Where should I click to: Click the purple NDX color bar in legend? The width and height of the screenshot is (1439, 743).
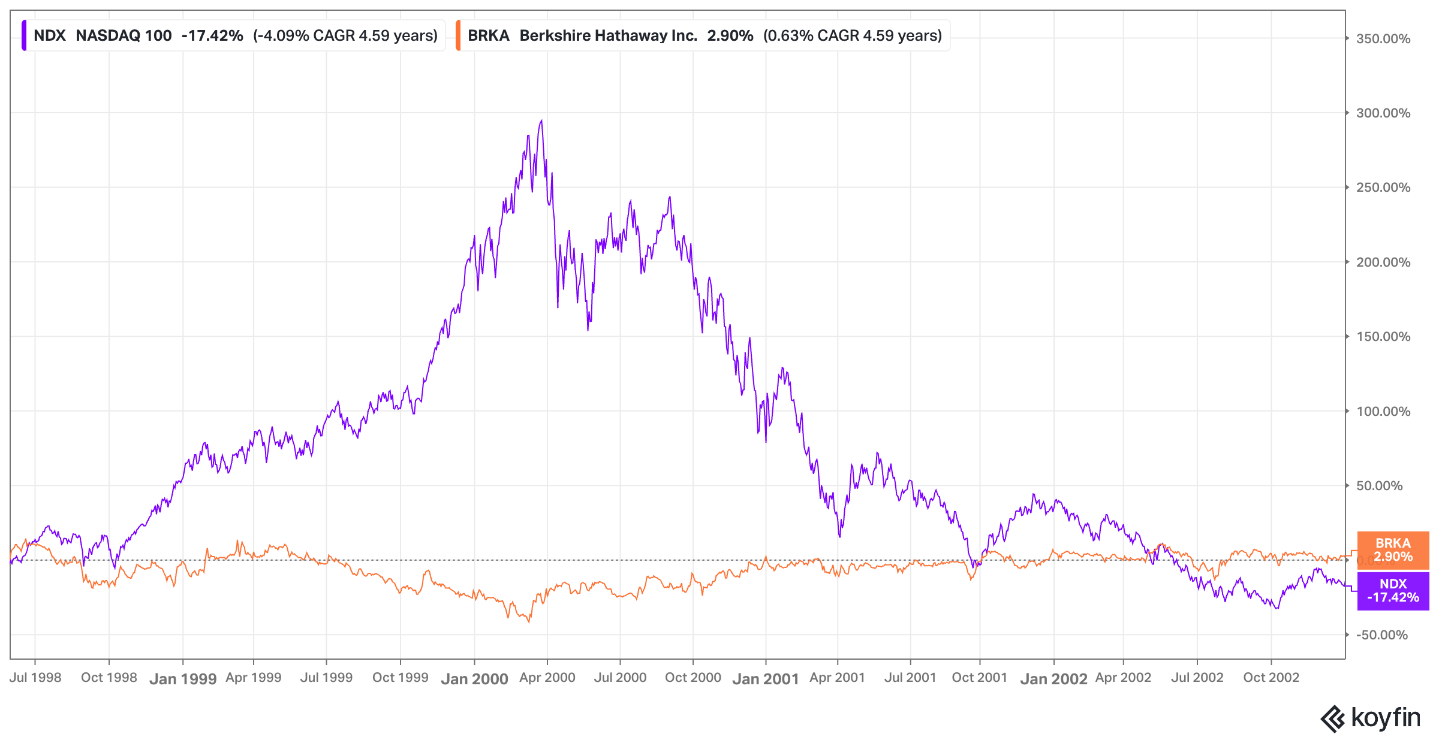tap(24, 35)
